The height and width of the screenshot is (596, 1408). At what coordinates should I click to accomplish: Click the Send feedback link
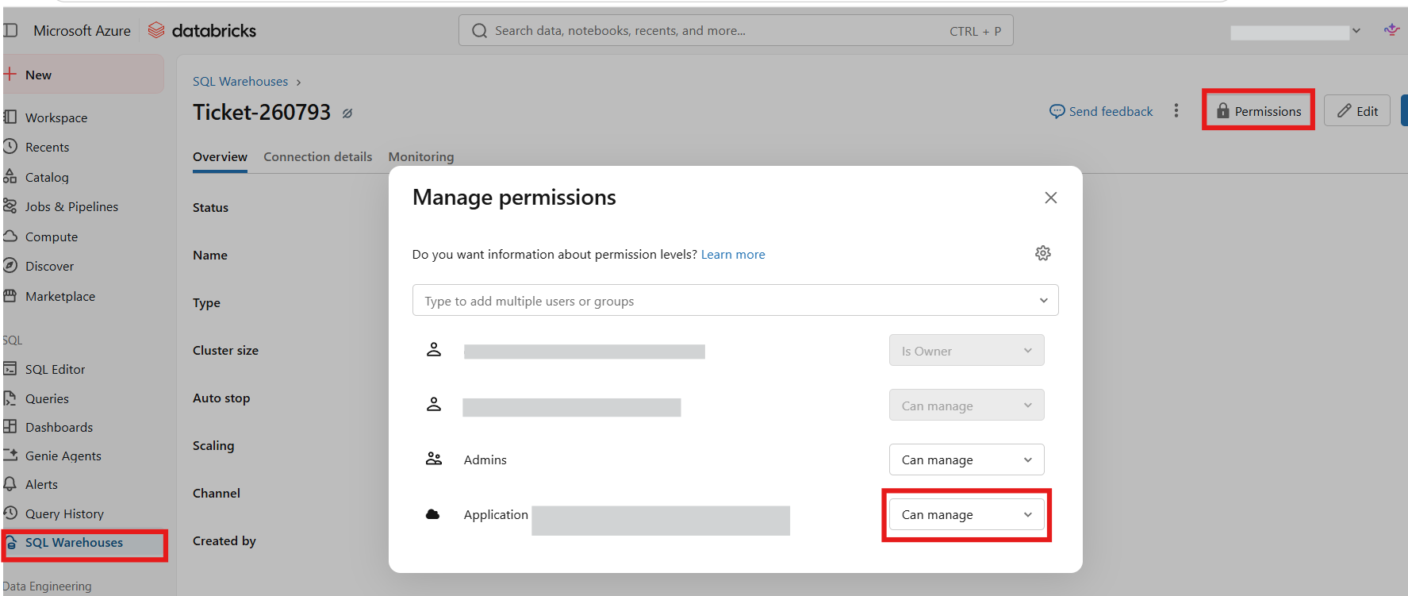(1101, 111)
